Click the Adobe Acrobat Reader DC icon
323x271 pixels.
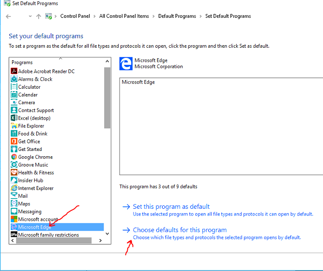tap(14, 71)
